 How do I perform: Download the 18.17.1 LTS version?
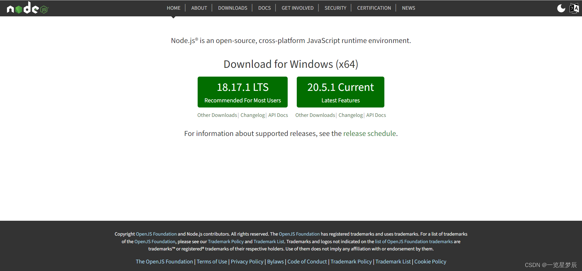click(x=242, y=92)
